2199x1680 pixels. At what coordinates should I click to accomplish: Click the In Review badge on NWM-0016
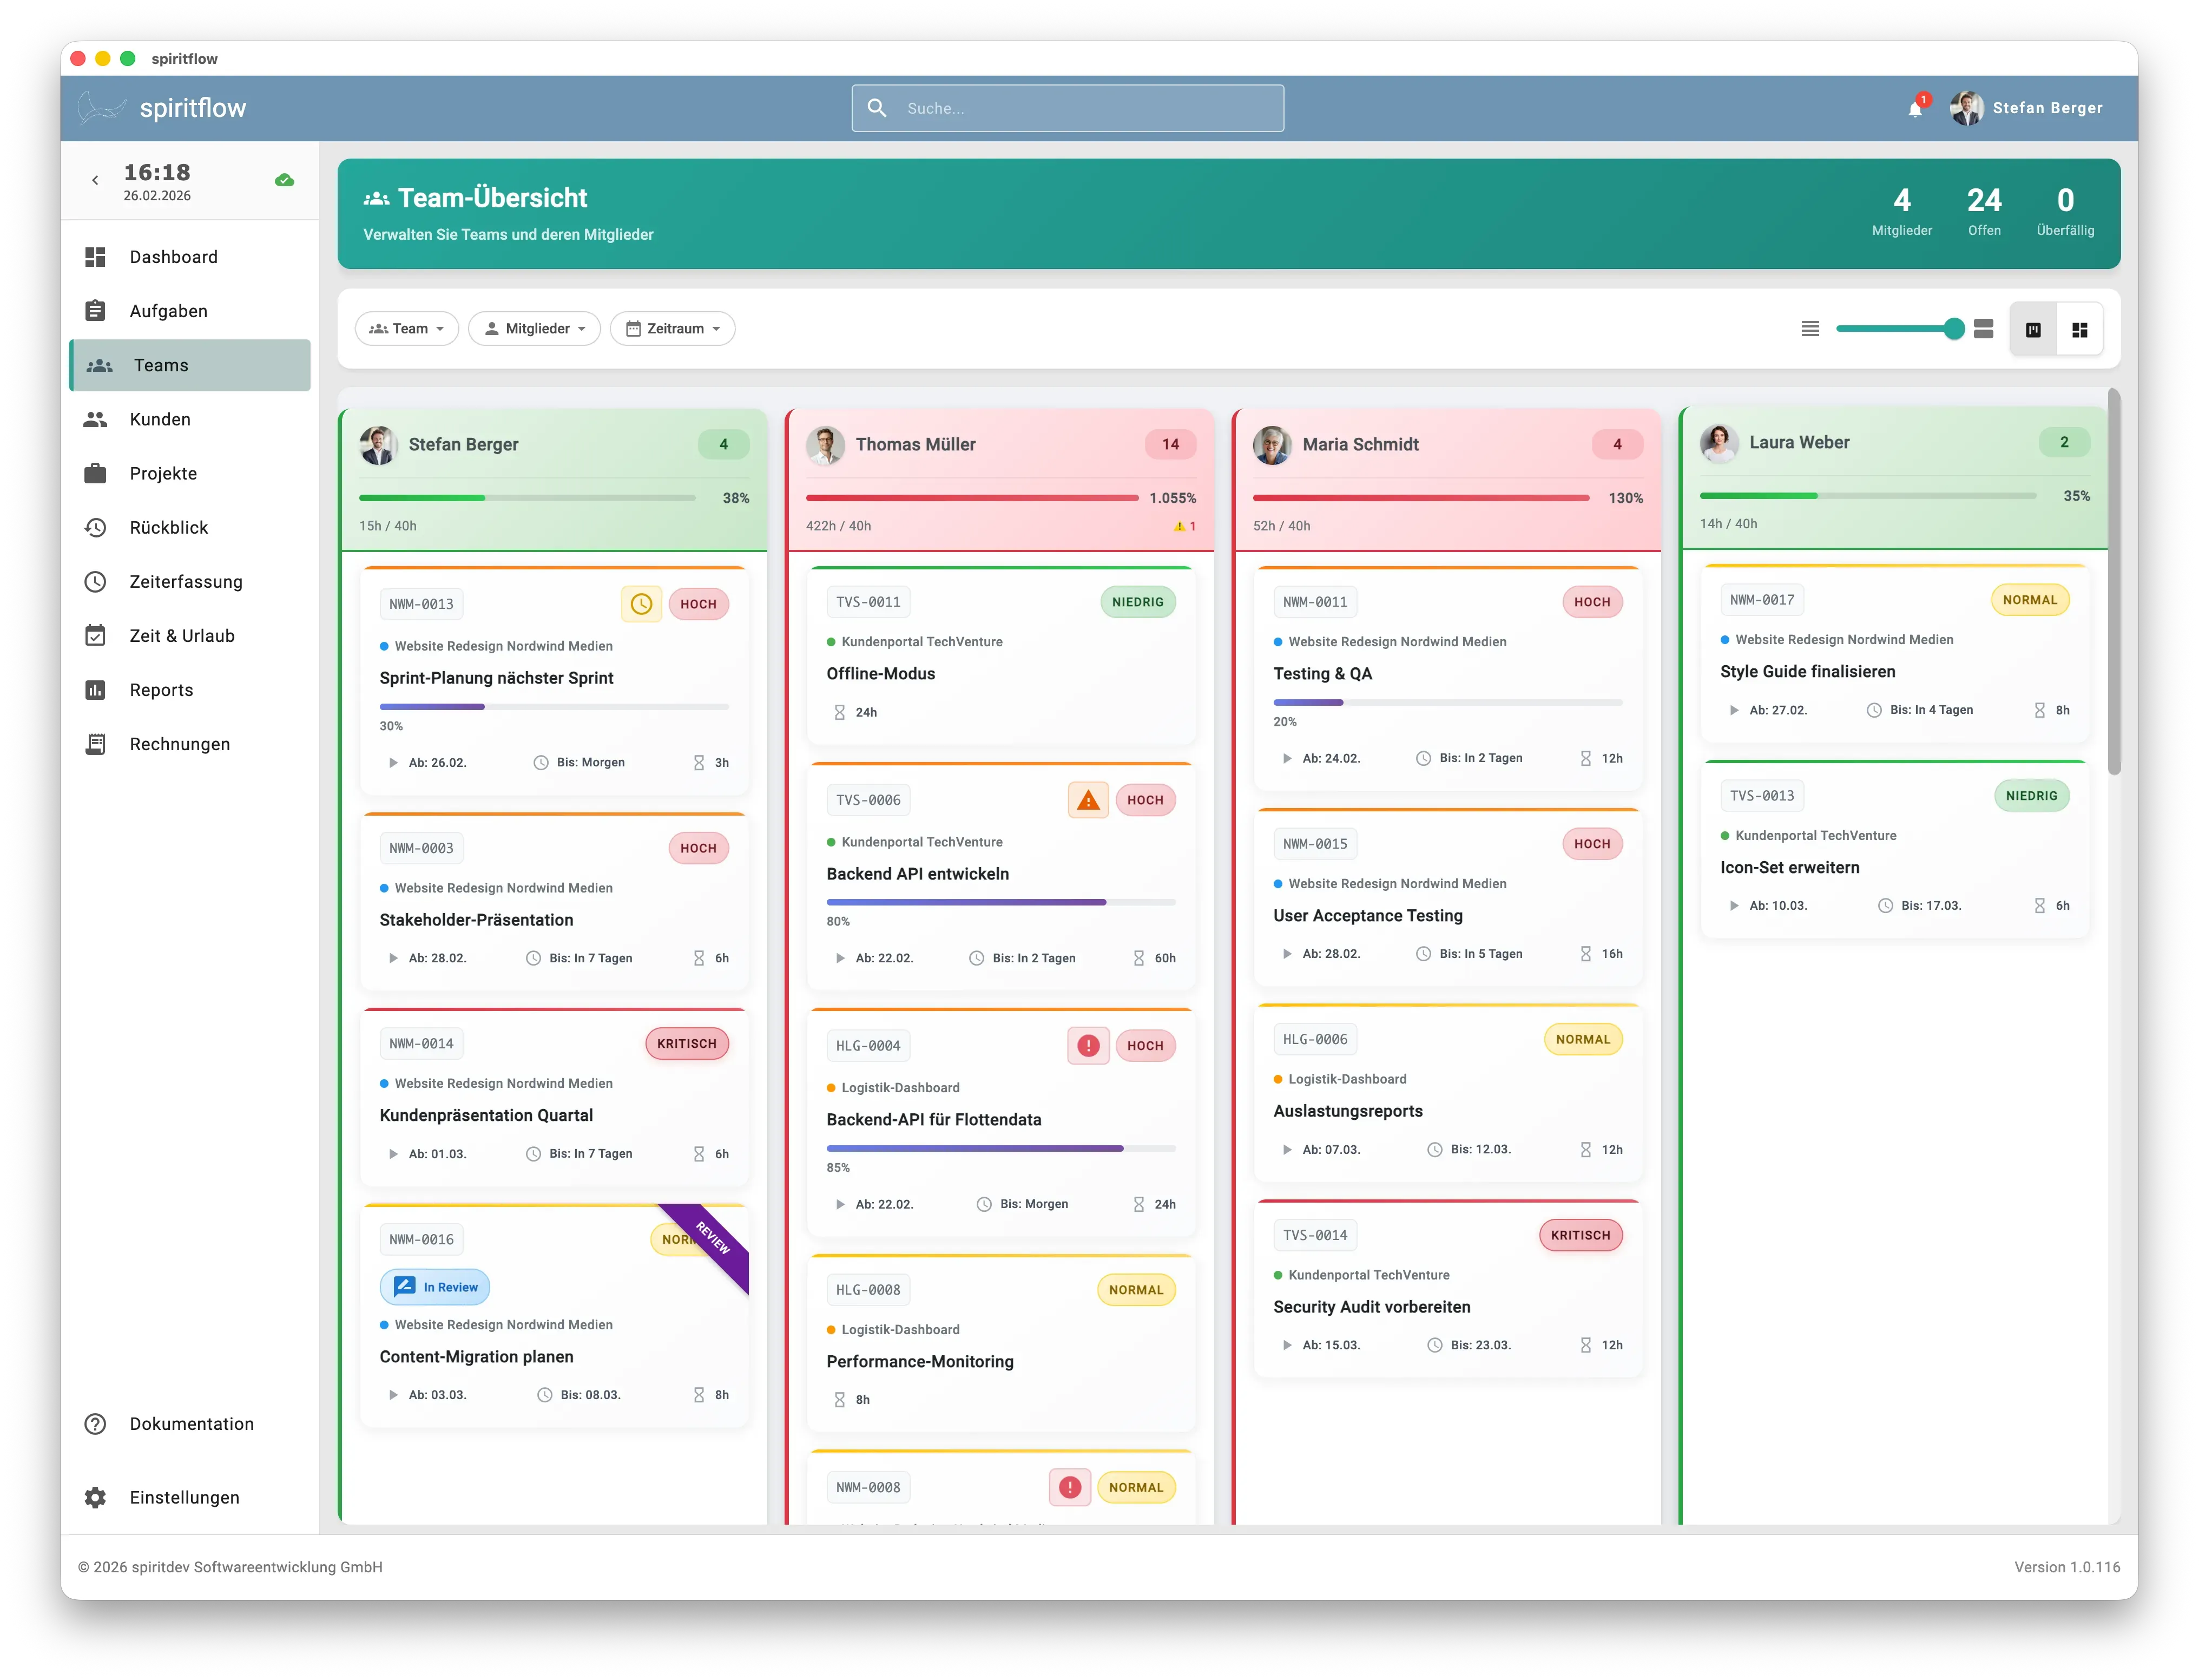click(x=435, y=1287)
